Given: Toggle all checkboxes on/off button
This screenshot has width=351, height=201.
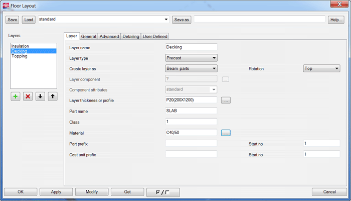Looking at the screenshot, I should click(162, 192).
